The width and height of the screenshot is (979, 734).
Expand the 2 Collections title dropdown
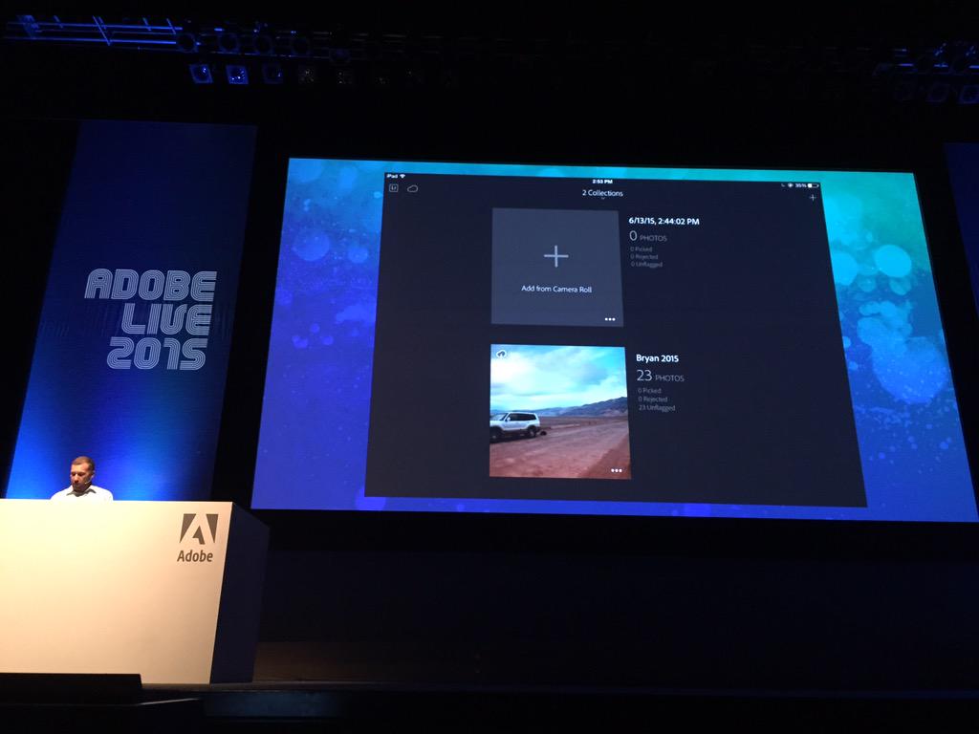point(602,193)
